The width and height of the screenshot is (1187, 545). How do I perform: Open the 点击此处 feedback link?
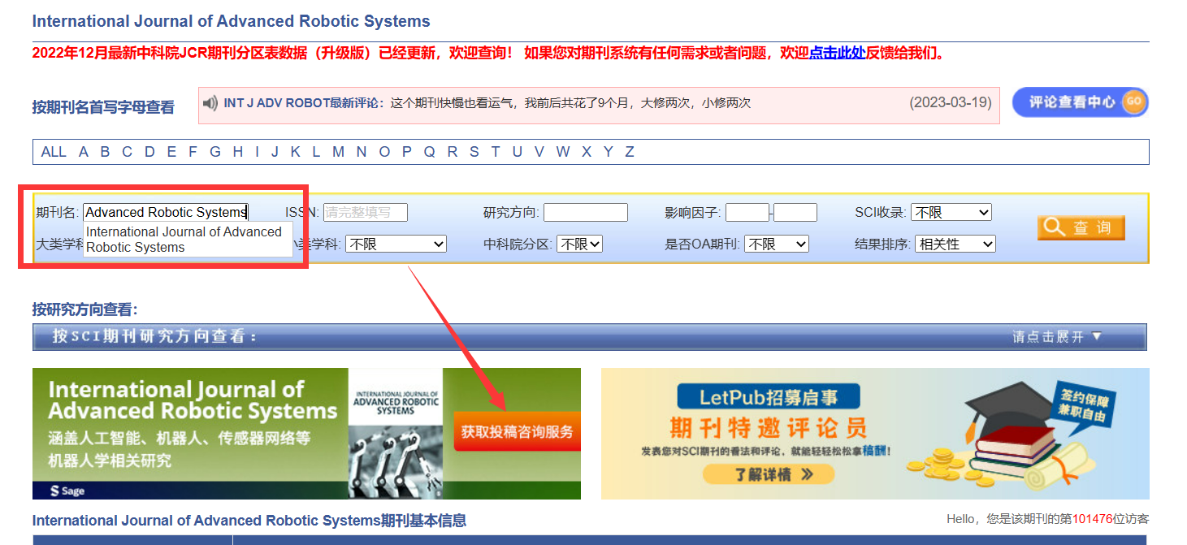click(838, 54)
